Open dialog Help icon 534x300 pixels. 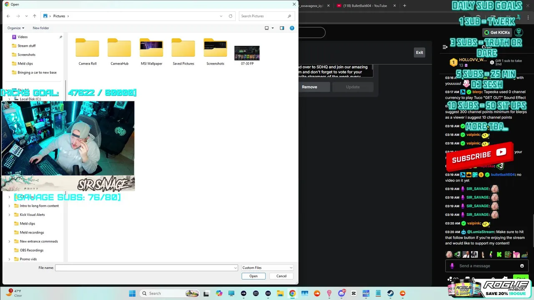tap(292, 28)
